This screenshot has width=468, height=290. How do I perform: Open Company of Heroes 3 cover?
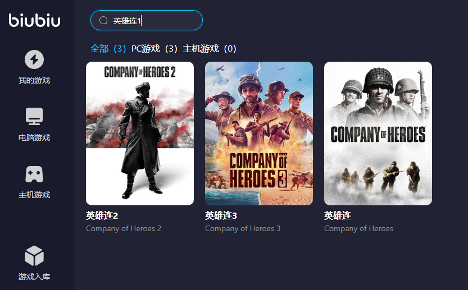coord(259,134)
